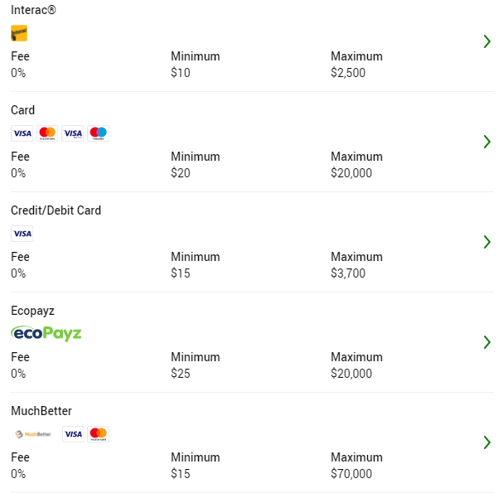Click the Visa icon under Credit/Debit Card
Screen dimensions: 503x493
tap(22, 234)
